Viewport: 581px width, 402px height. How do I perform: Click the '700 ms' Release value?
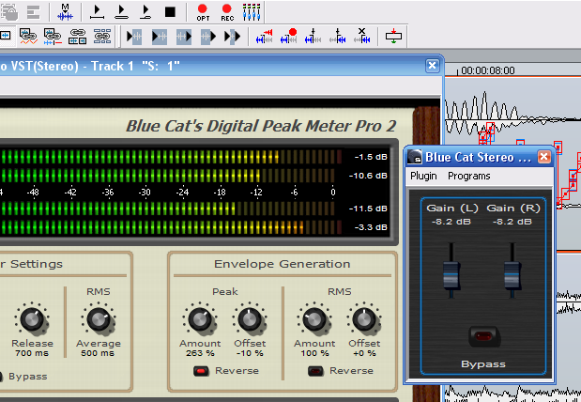[x=32, y=353]
